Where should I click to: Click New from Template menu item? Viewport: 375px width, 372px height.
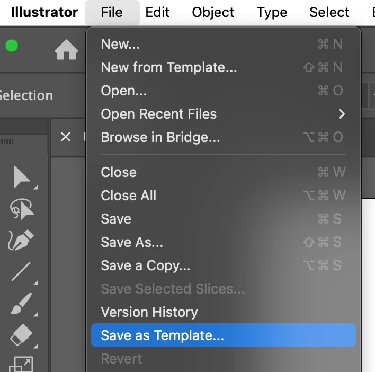click(169, 67)
